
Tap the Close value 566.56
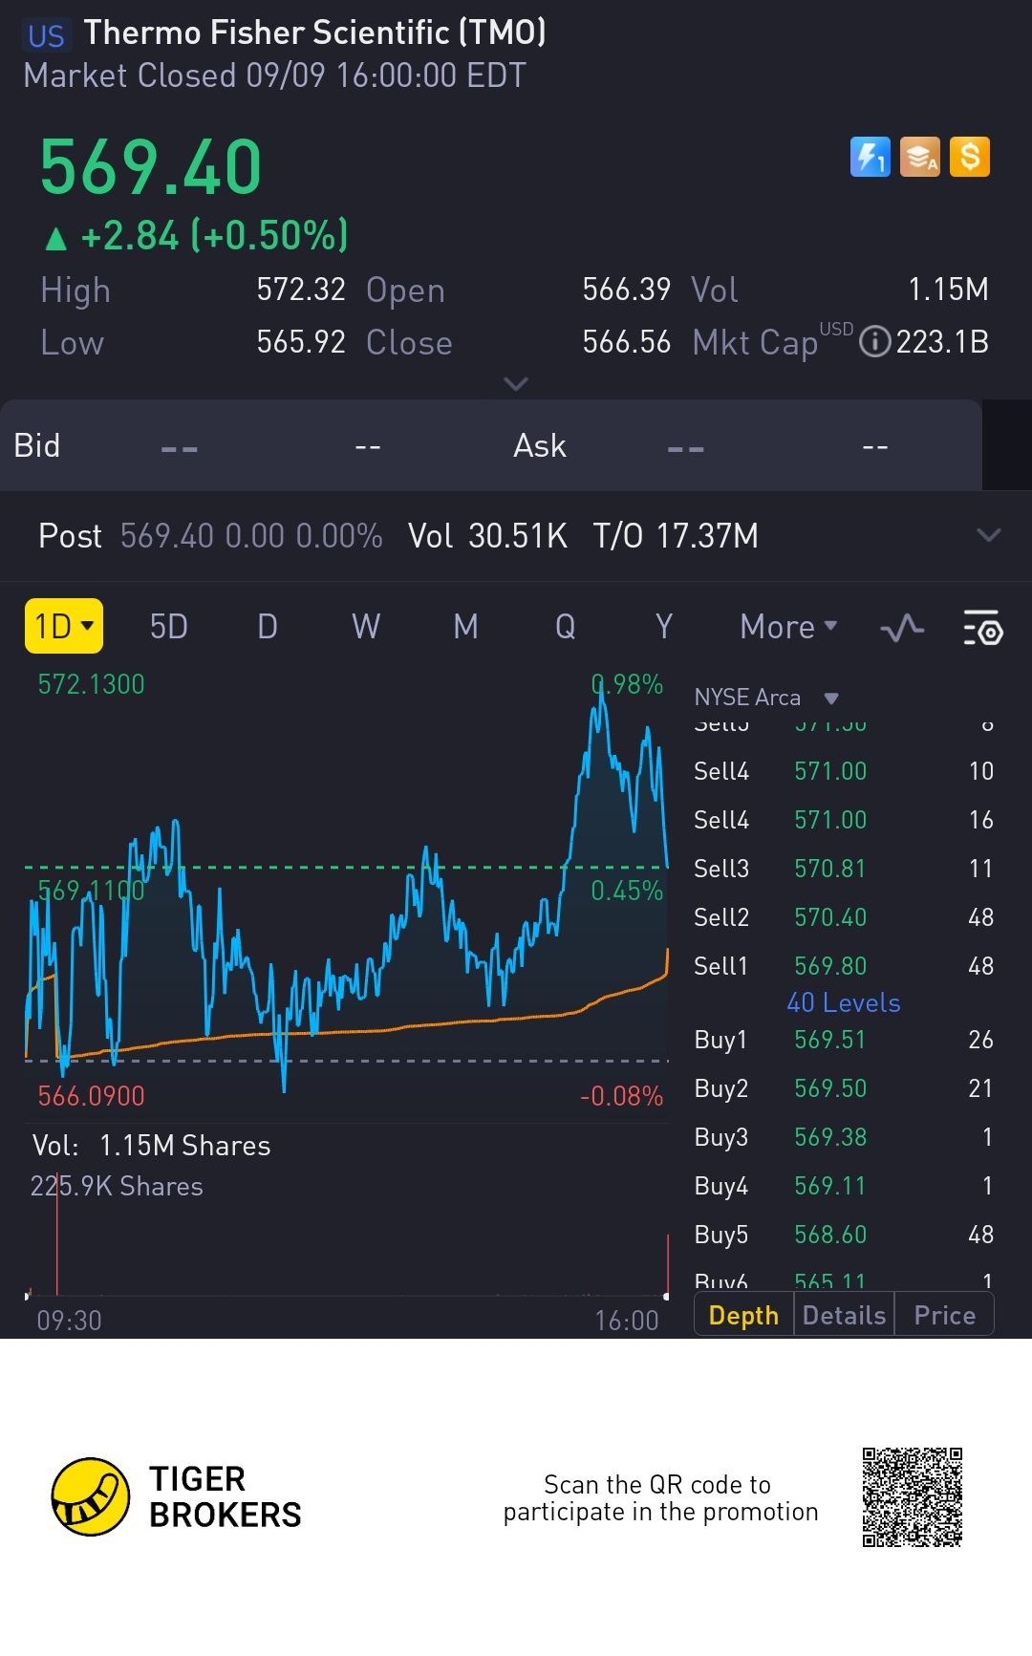pos(627,342)
